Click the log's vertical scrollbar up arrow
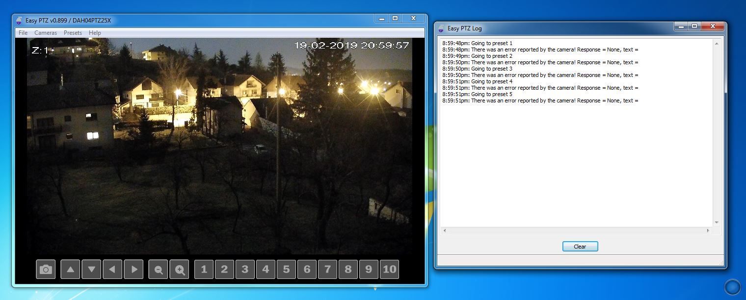This screenshot has width=746, height=300. coord(717,44)
